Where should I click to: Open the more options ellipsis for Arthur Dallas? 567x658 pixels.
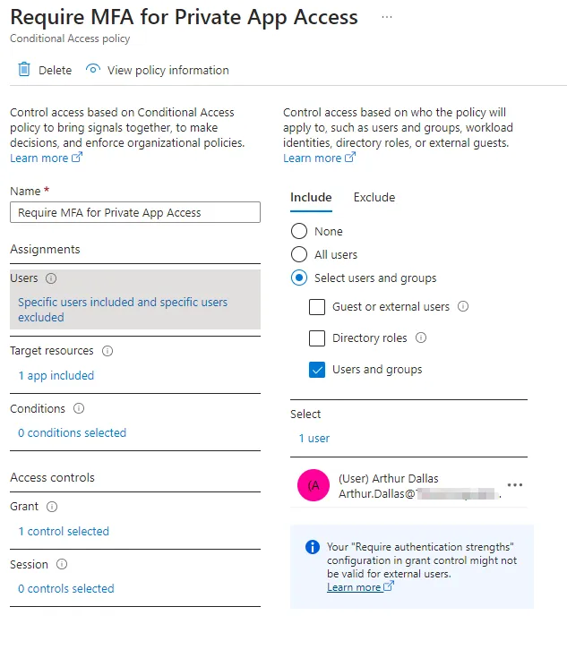click(x=514, y=485)
